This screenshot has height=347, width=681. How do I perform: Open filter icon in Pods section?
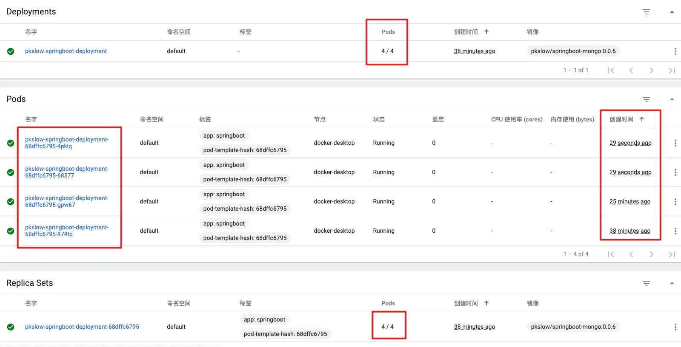pyautogui.click(x=646, y=99)
